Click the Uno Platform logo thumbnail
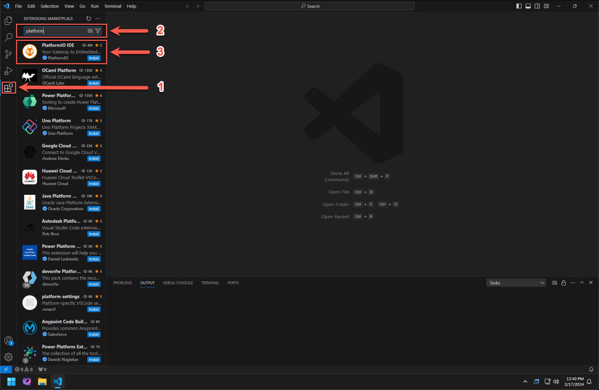The image size is (599, 390). click(30, 127)
